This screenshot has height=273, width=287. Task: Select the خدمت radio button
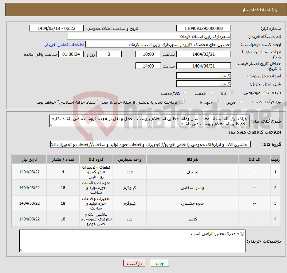[212, 93]
